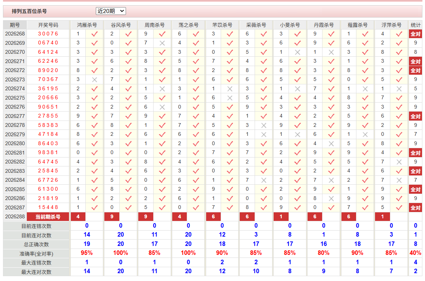Click the 全对 badge in row 2026281
Screen dimensions: 425x281
click(416, 153)
